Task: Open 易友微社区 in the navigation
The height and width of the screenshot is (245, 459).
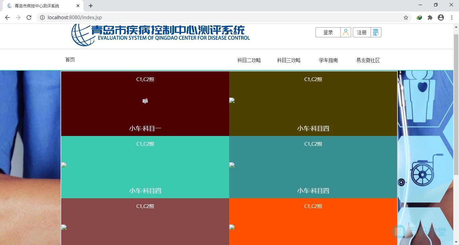Action: coord(368,60)
